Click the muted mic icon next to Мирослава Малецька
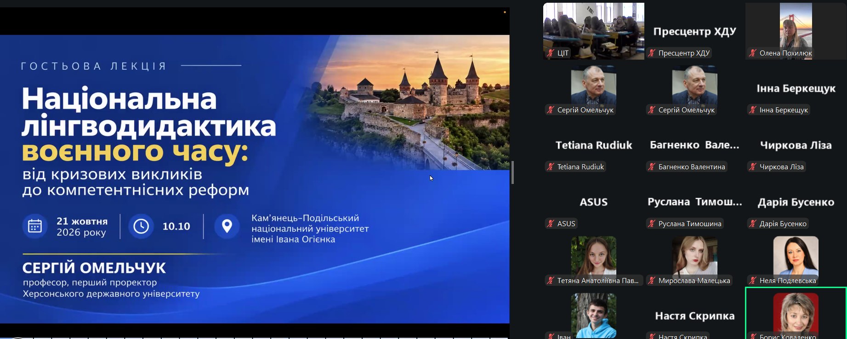 click(x=652, y=281)
